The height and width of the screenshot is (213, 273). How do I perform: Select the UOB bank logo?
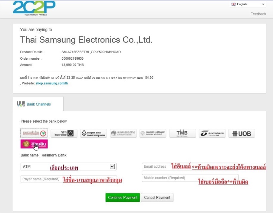[x=242, y=133]
